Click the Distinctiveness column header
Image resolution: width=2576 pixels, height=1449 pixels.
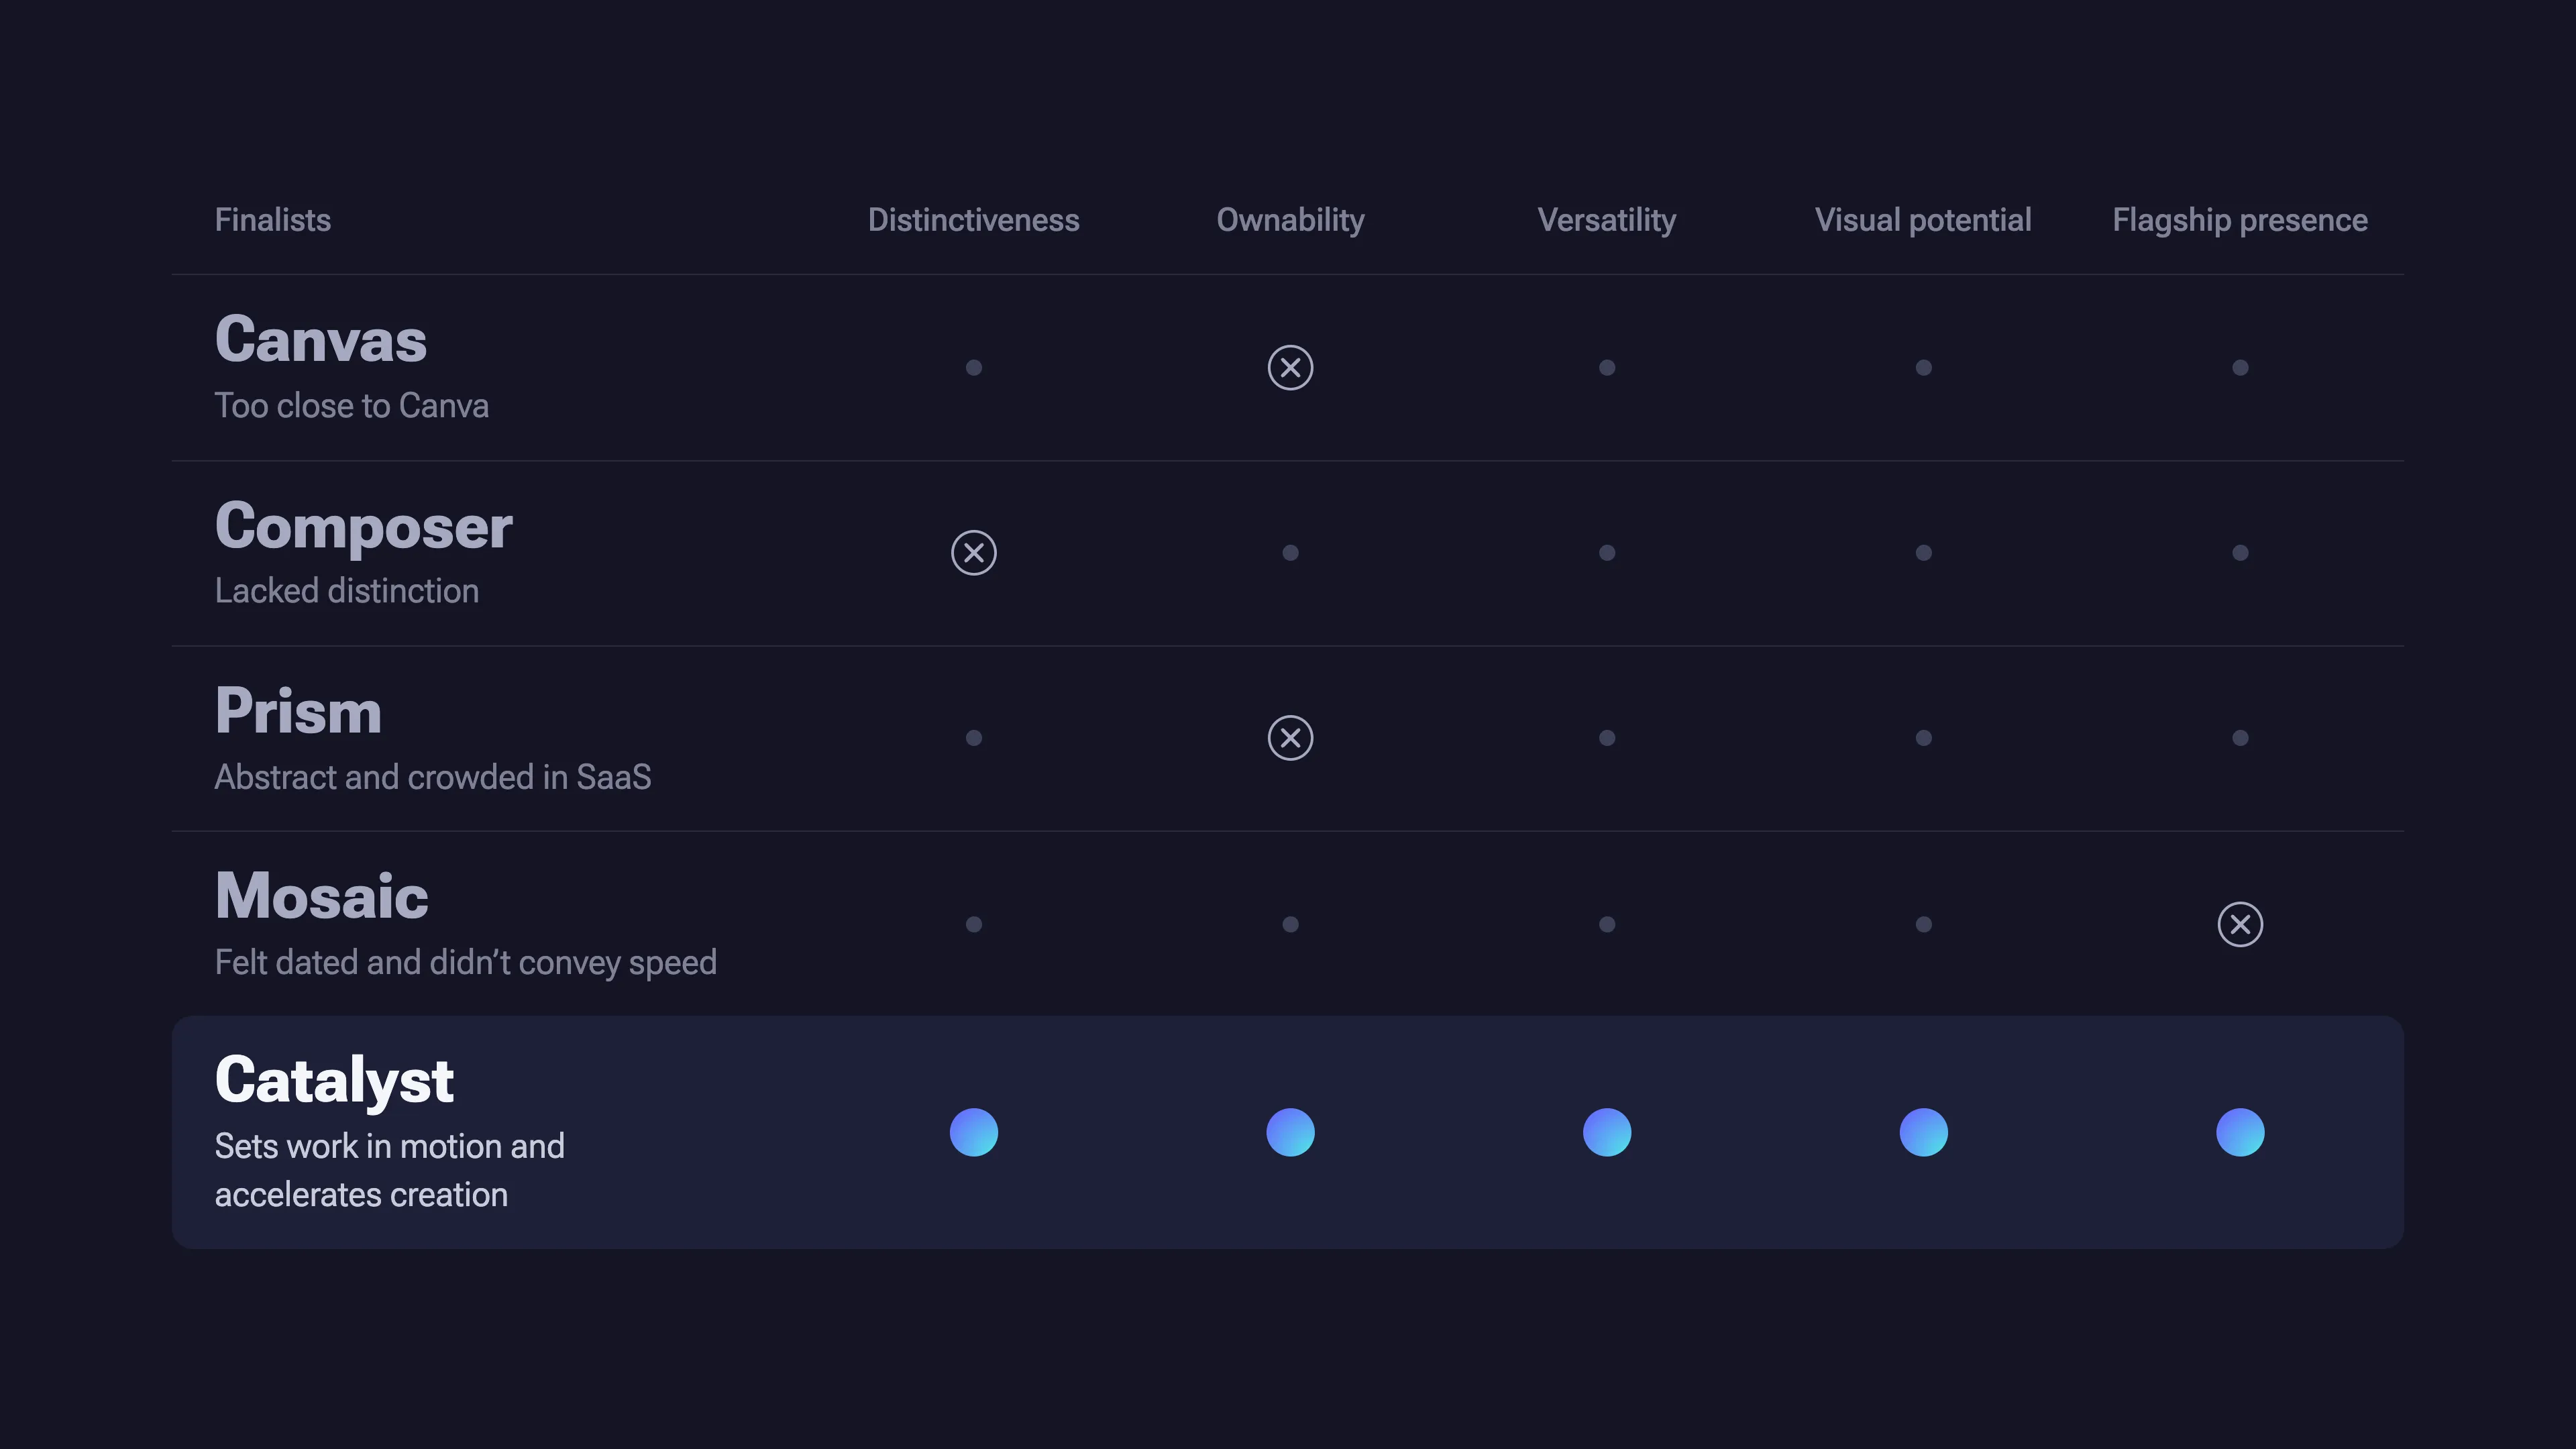973,220
